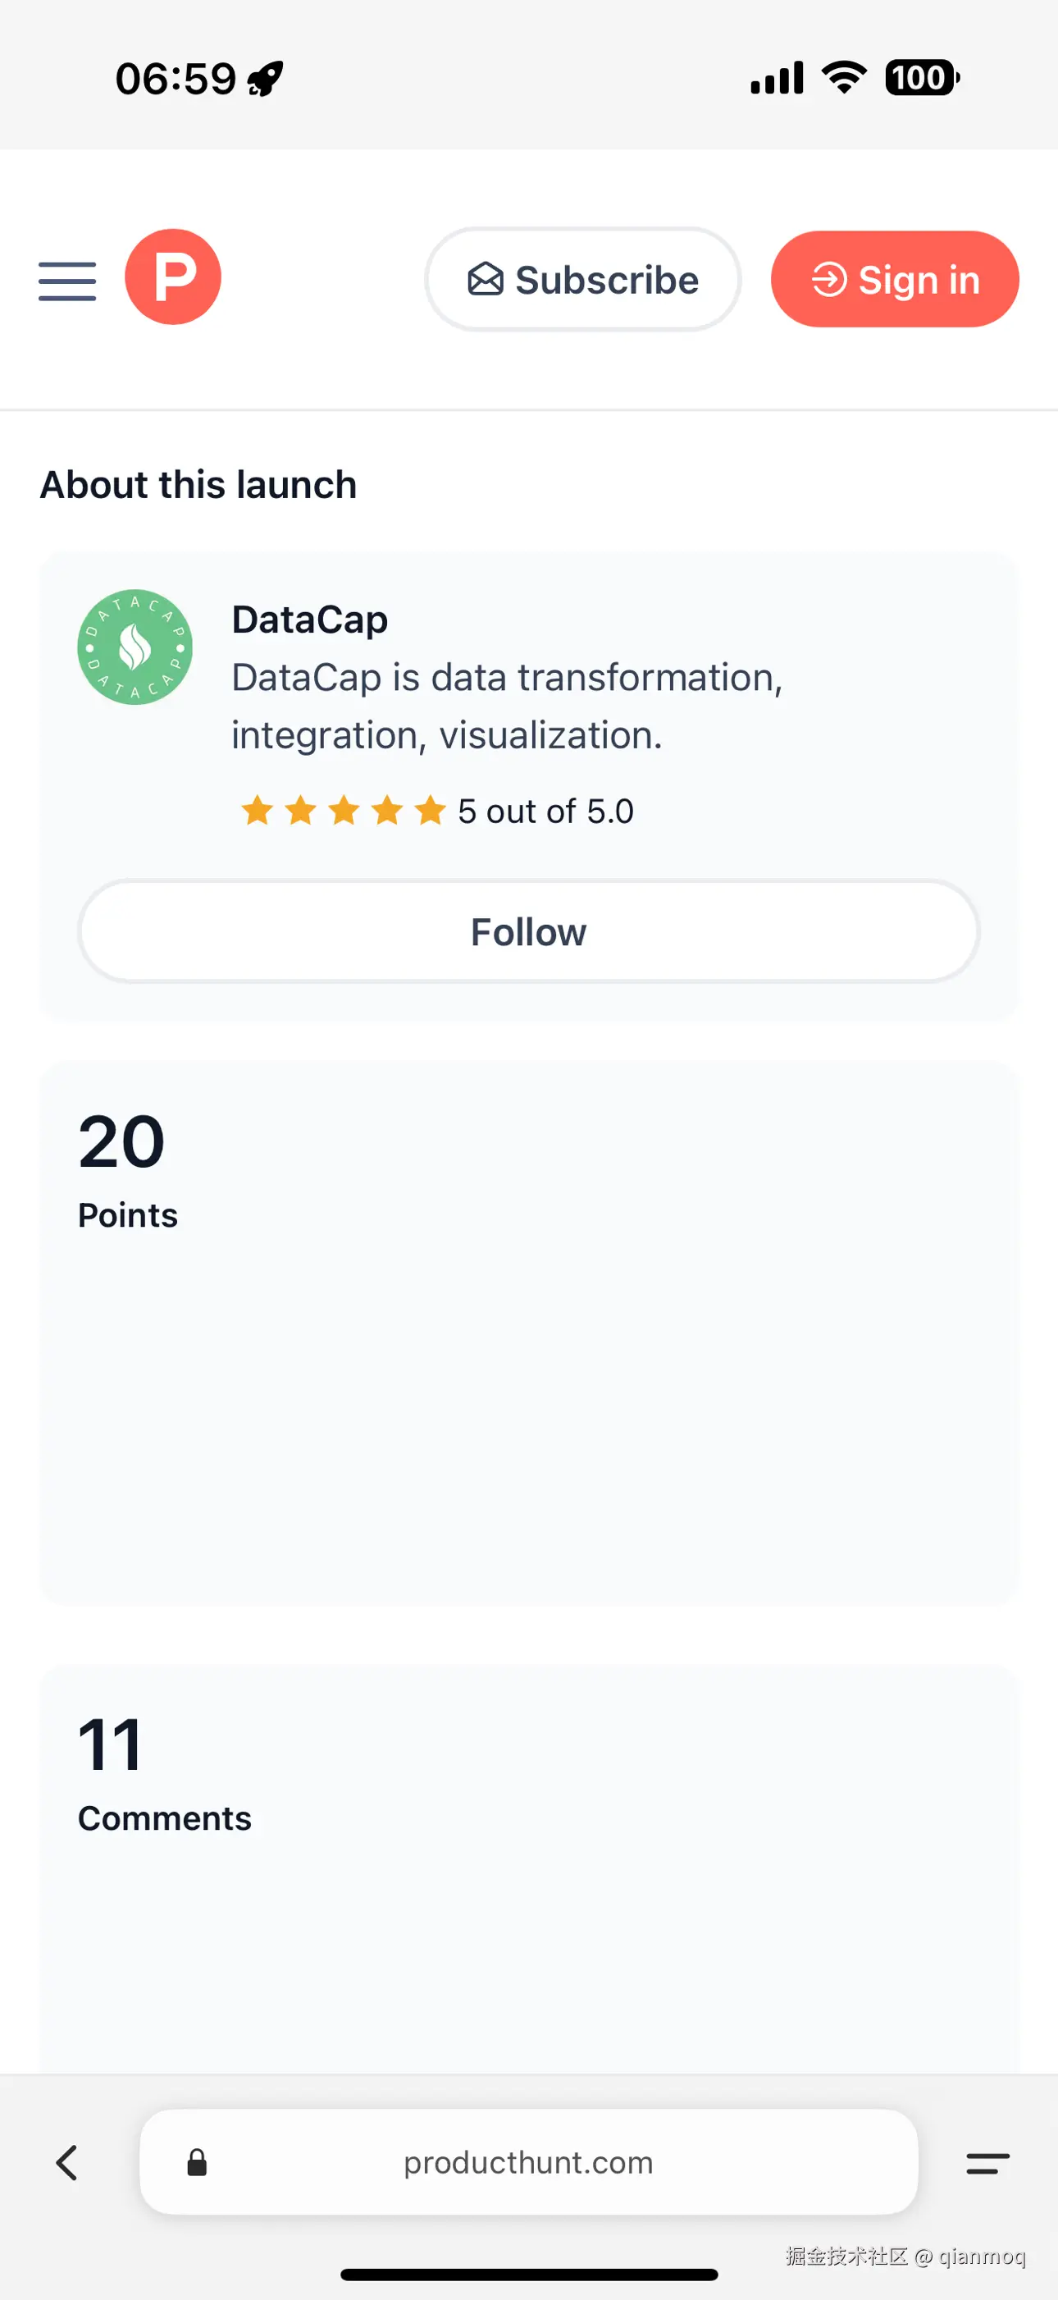Open the browser menu icon

(987, 2161)
